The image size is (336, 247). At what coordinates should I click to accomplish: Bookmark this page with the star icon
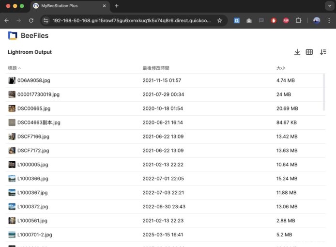(219, 21)
